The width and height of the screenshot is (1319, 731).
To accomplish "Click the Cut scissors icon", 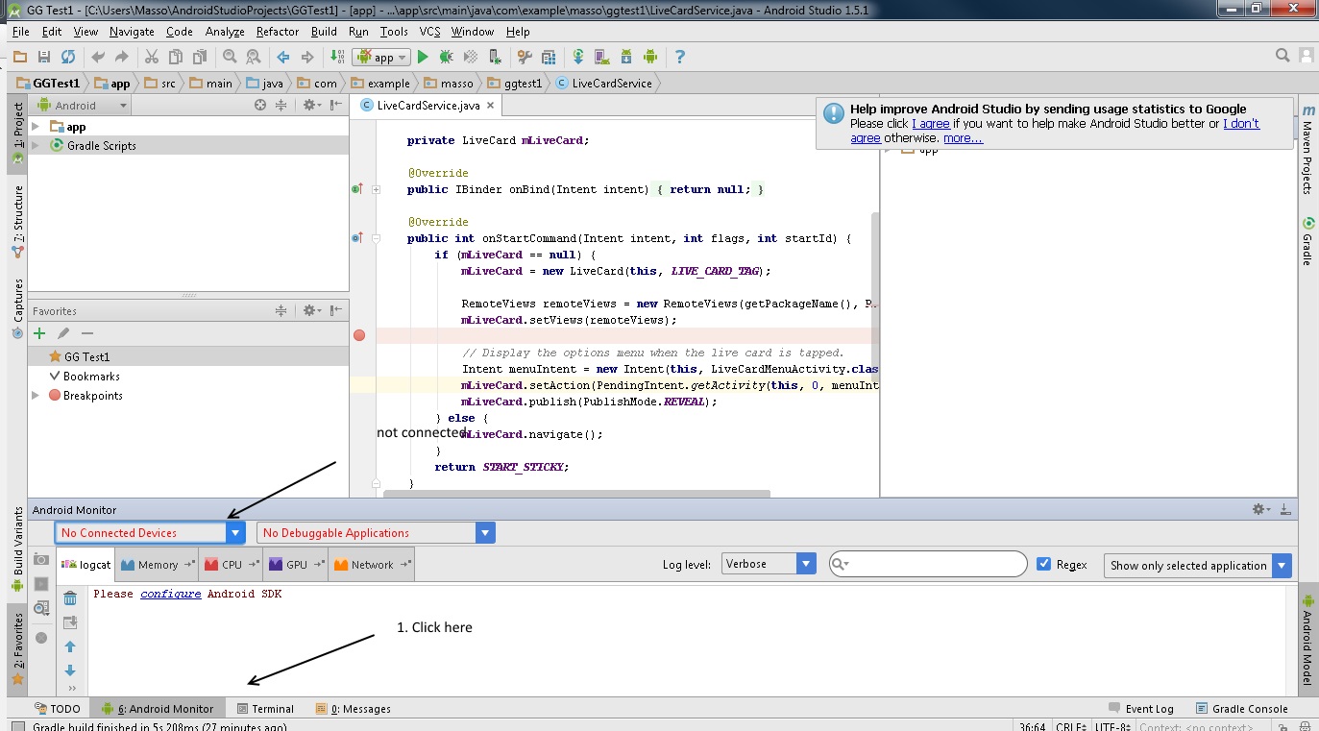I will click(x=151, y=58).
